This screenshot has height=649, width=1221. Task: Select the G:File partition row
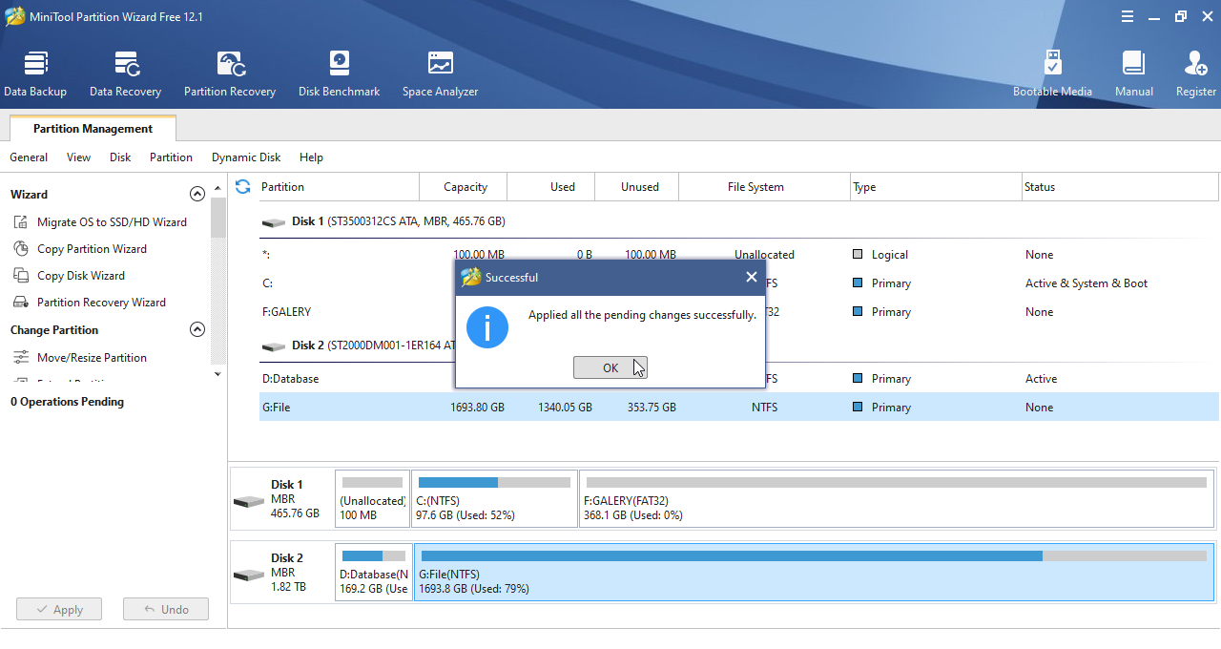pos(739,408)
